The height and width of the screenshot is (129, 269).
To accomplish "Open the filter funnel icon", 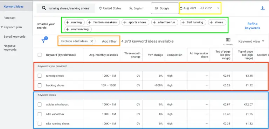I will tap(43, 41).
